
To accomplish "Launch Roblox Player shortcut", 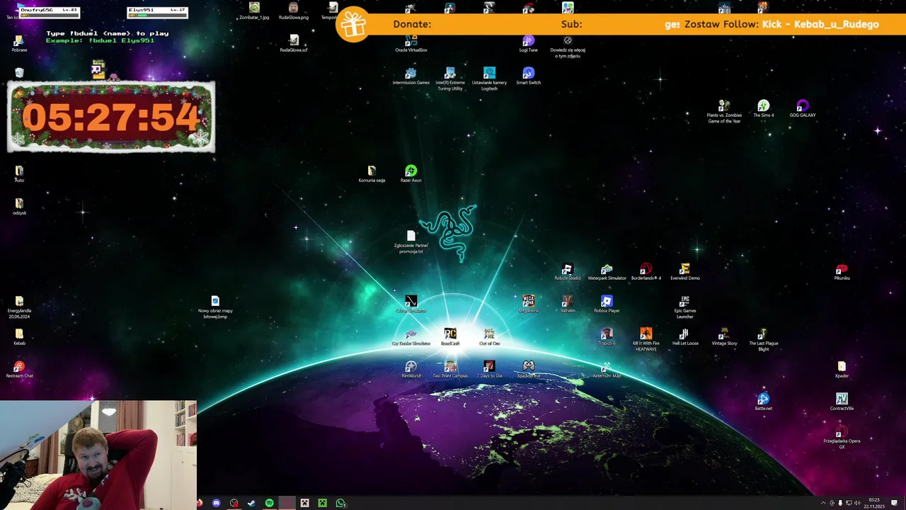I will point(607,305).
